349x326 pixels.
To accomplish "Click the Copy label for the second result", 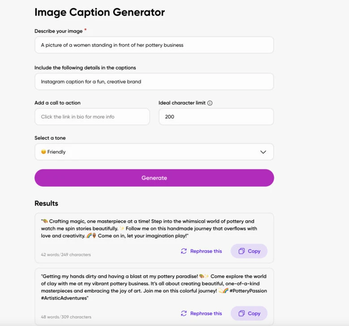I will point(254,313).
